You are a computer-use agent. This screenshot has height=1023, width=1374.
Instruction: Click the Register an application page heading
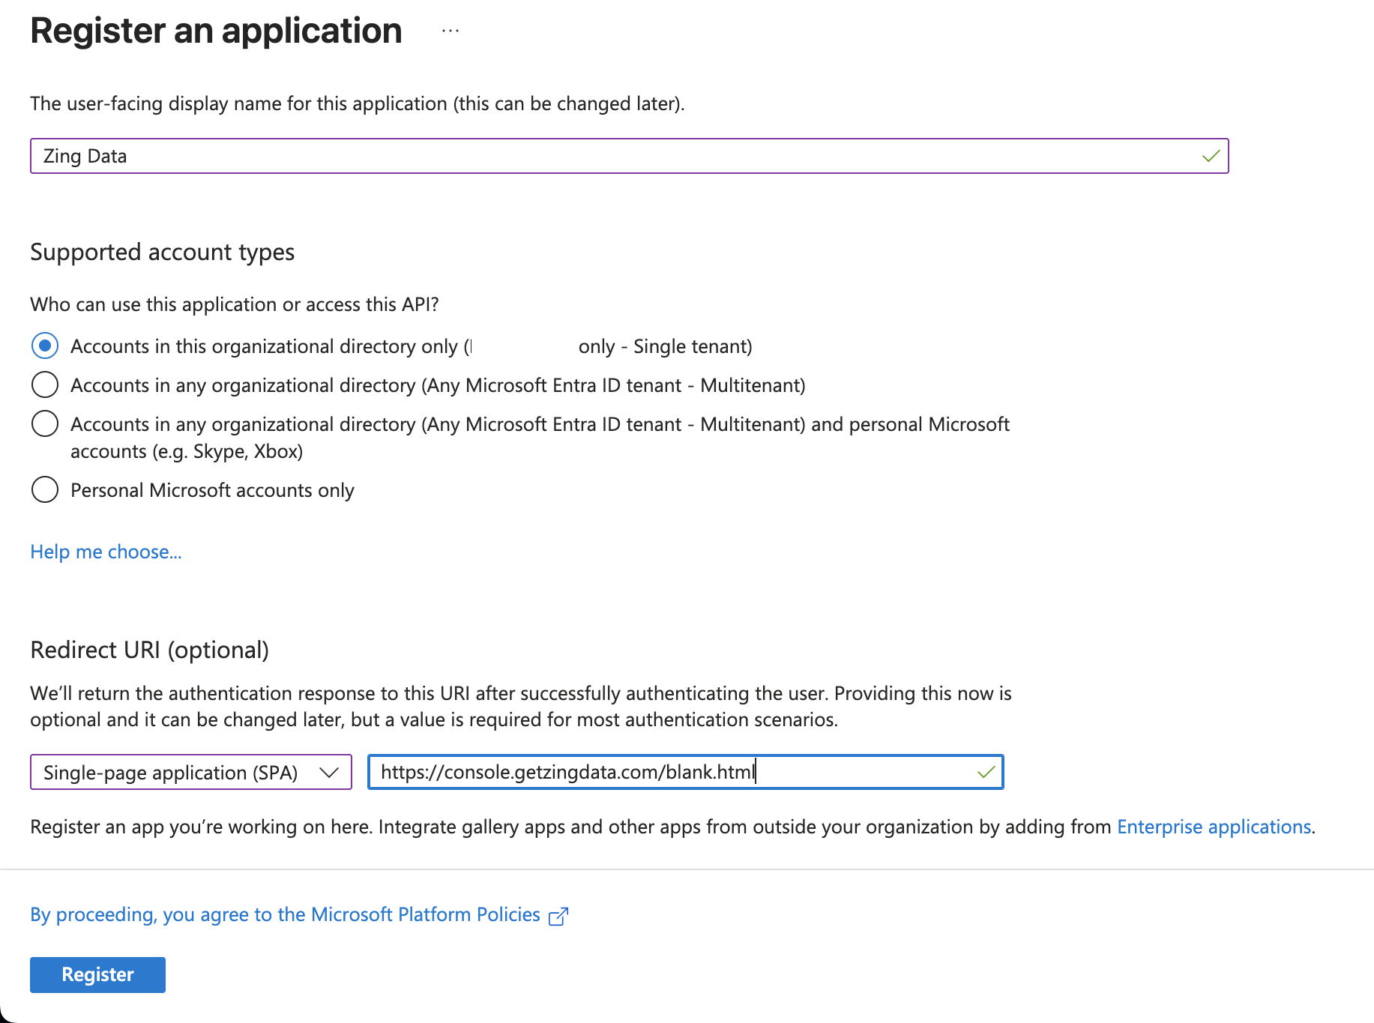coord(216,31)
